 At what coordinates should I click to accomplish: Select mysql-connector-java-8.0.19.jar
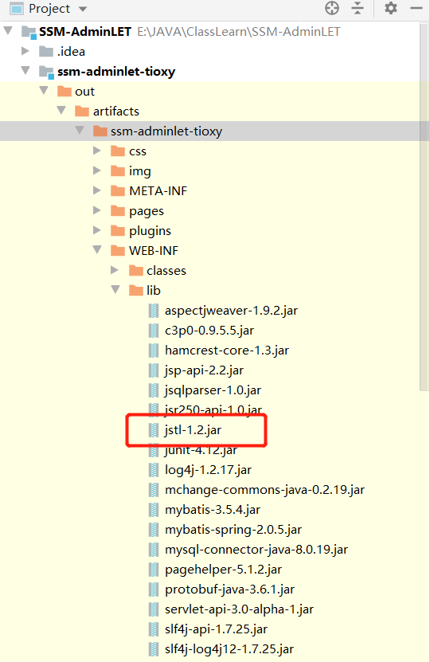coord(256,550)
